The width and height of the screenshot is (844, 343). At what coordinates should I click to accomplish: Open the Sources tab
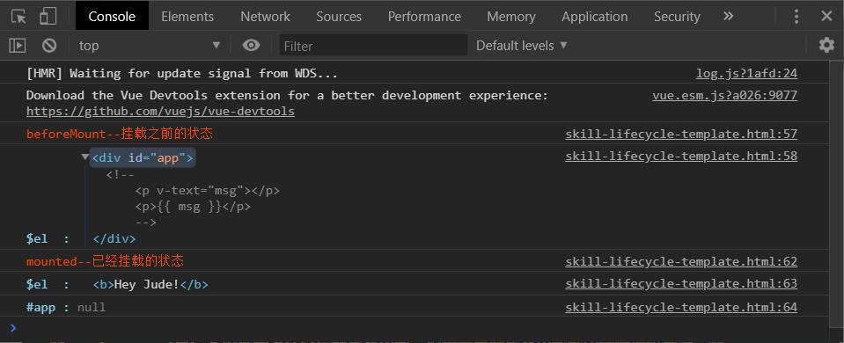tap(339, 17)
